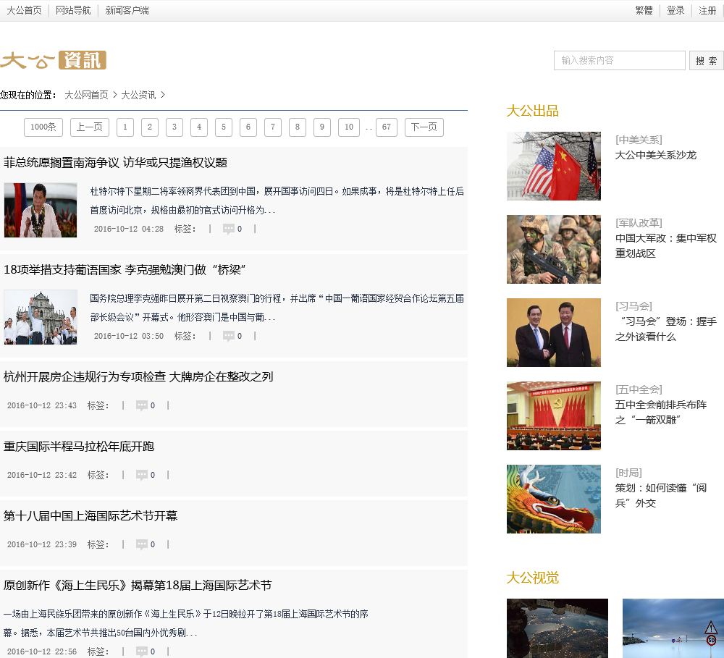Open comments icon for 第十八届上海国际艺术节开幕 article
Screen dimensions: 724x658
click(x=142, y=544)
